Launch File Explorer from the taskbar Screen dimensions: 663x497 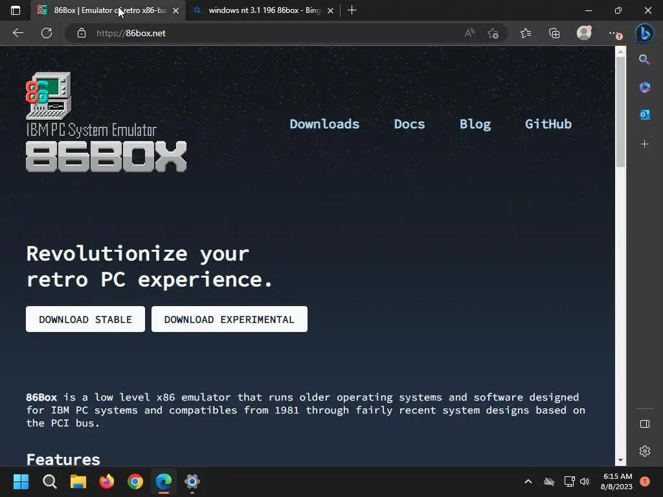pos(78,481)
